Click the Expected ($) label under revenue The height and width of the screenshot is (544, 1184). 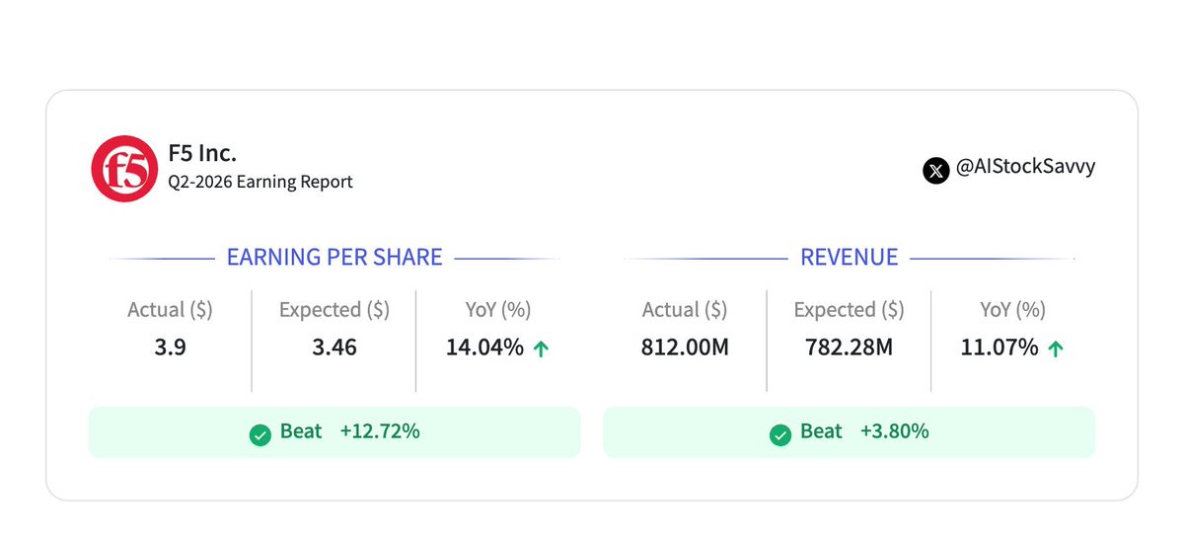point(849,310)
